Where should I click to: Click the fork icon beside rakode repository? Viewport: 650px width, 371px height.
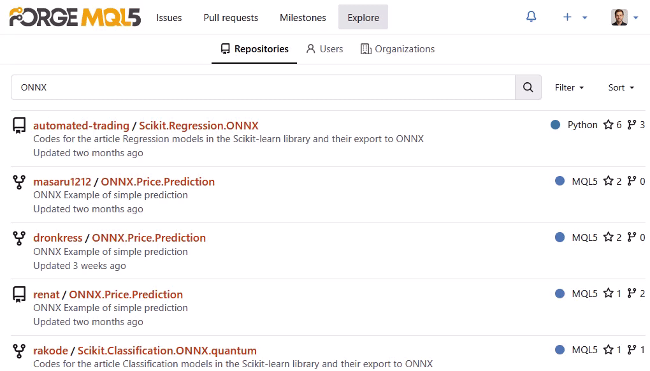click(19, 351)
